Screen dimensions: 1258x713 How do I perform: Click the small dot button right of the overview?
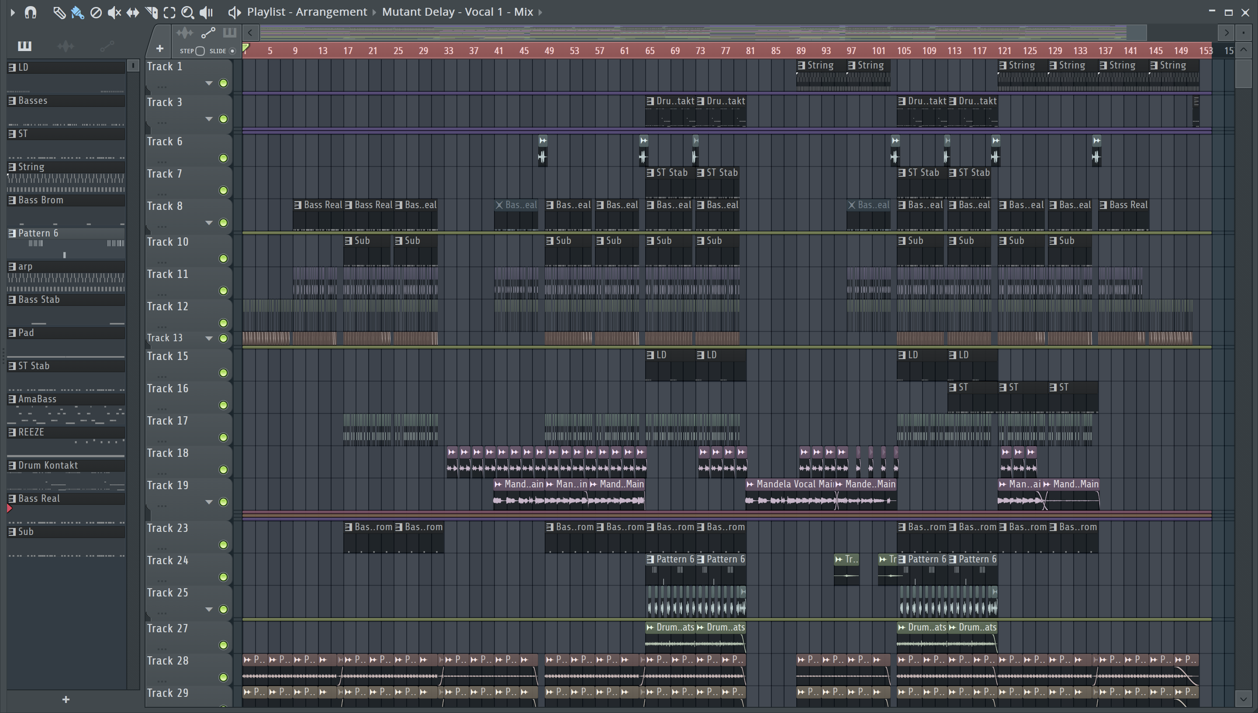pos(1243,33)
